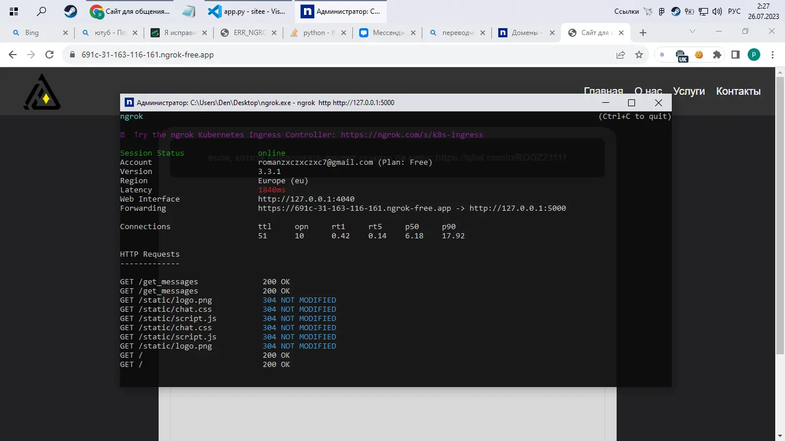Click the account email romanzxczxczxc7@gmail.com
Screen dimensions: 785x441
pyautogui.click(x=315, y=163)
